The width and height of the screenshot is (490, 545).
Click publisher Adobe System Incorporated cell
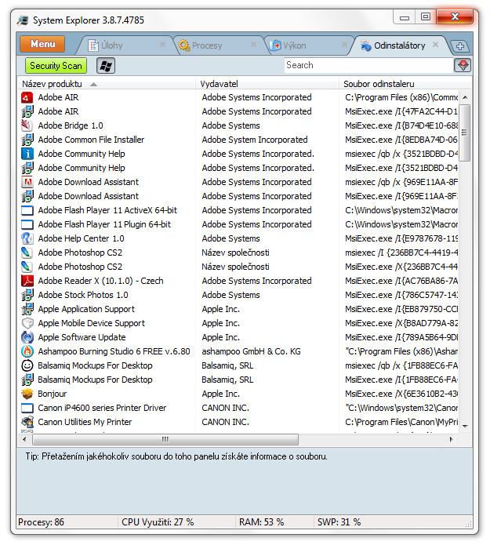(254, 140)
